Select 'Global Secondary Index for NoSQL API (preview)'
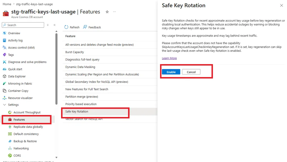Screen dimensions: 287x162 pos(110,82)
